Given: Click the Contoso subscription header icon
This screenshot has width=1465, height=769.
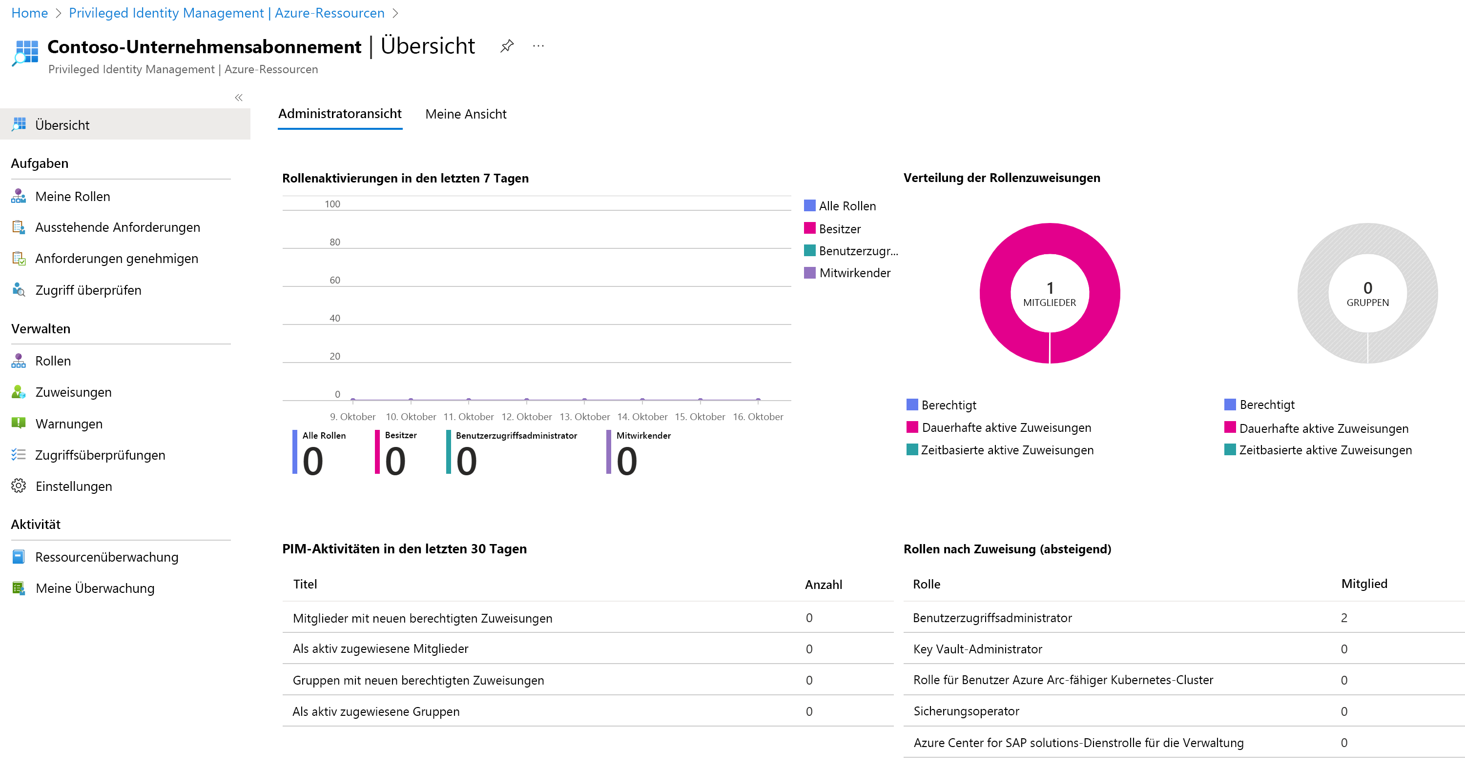Looking at the screenshot, I should coord(25,53).
